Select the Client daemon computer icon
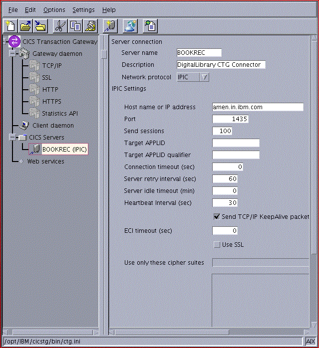The height and width of the screenshot is (348, 319). (24, 126)
